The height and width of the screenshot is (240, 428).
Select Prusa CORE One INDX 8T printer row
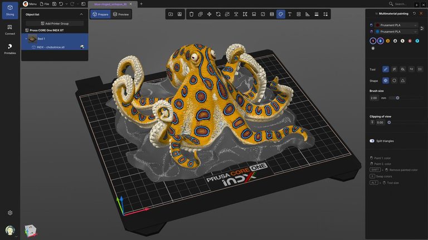coord(55,30)
